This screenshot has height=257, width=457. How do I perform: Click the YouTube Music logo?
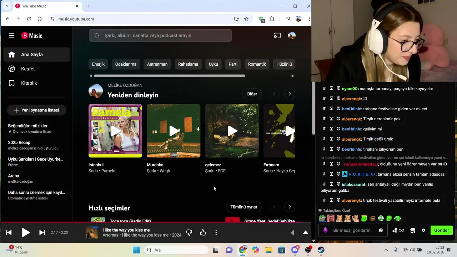[x=32, y=35]
